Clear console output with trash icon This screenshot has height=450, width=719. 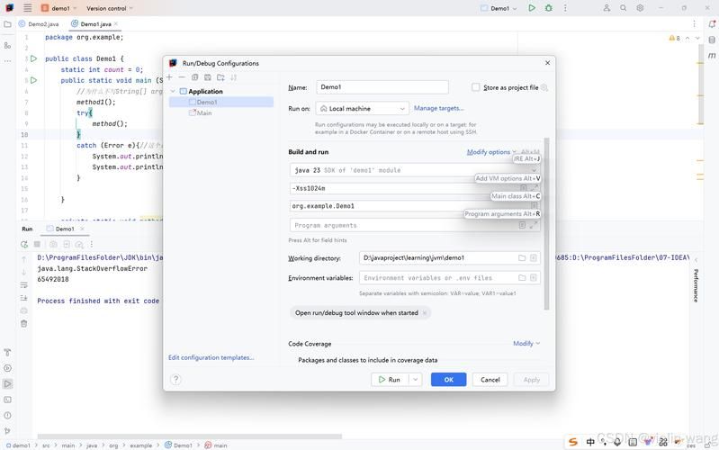24,323
